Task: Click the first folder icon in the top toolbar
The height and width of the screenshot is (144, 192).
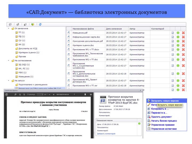Action: tap(10, 24)
